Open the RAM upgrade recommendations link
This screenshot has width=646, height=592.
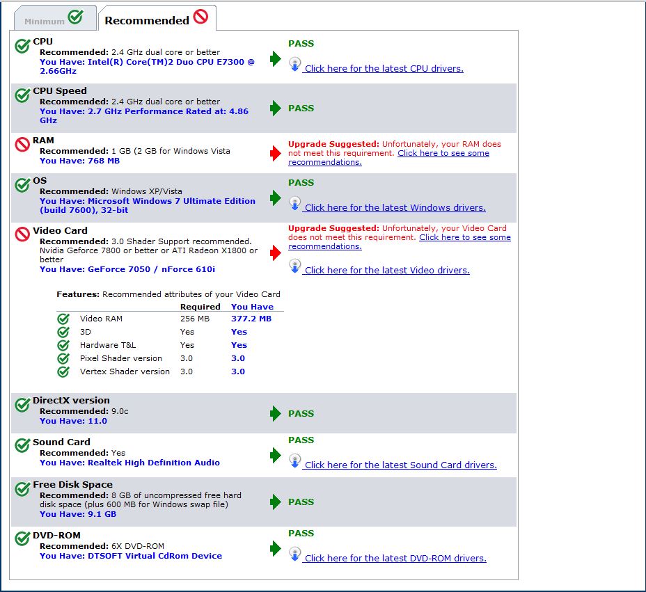coord(443,153)
